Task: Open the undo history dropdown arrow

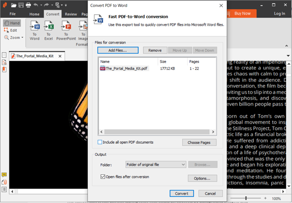Action: [x=41, y=5]
